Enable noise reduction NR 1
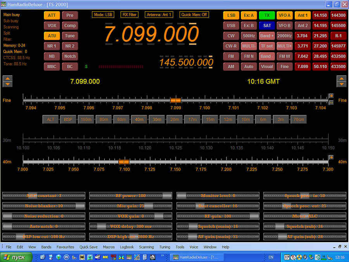The image size is (349, 262). point(52,46)
